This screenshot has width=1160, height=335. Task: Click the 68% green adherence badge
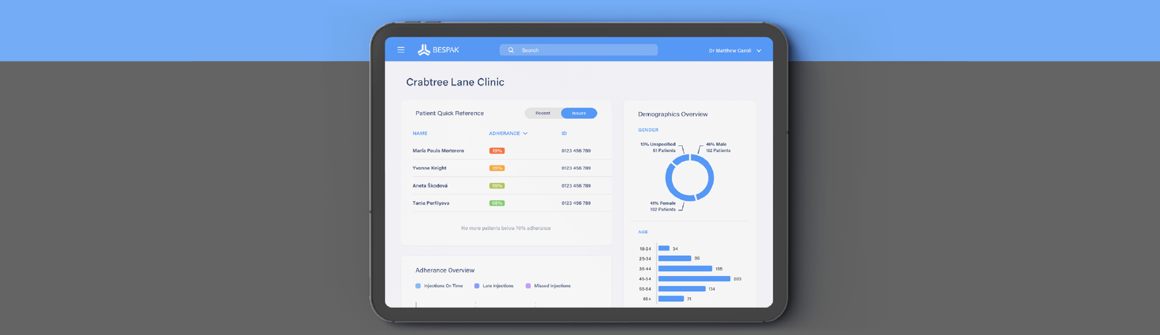(497, 203)
